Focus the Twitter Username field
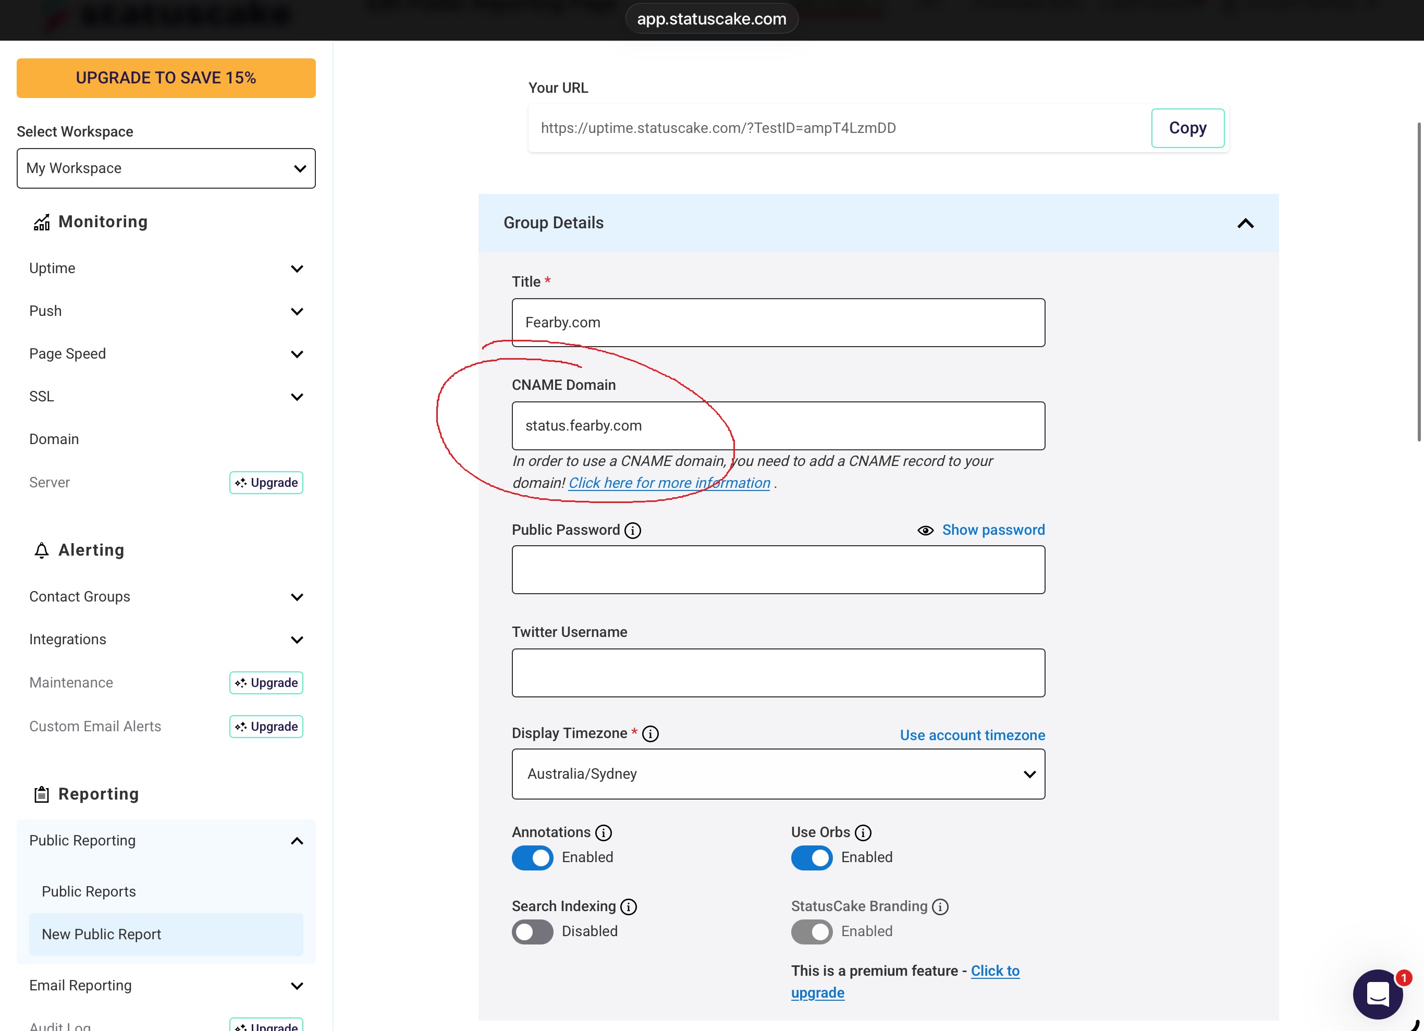The width and height of the screenshot is (1424, 1031). click(x=778, y=672)
